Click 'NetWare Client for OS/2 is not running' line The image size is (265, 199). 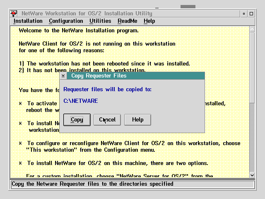[97, 44]
